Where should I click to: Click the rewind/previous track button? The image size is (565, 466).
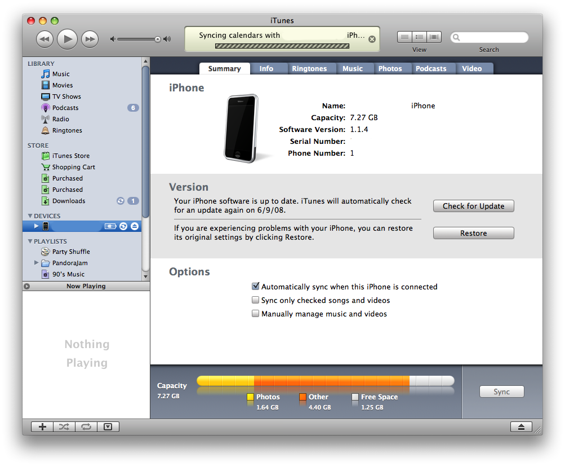[45, 39]
